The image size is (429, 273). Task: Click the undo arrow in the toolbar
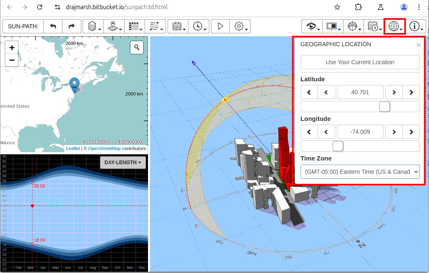click(x=53, y=26)
